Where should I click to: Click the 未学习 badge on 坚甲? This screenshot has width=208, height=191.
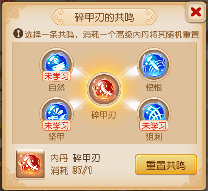tap(57, 126)
